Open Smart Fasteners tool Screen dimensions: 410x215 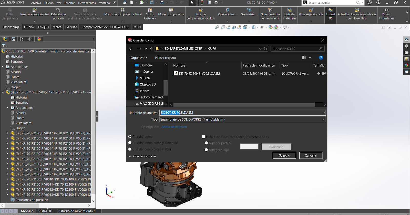click(150, 14)
